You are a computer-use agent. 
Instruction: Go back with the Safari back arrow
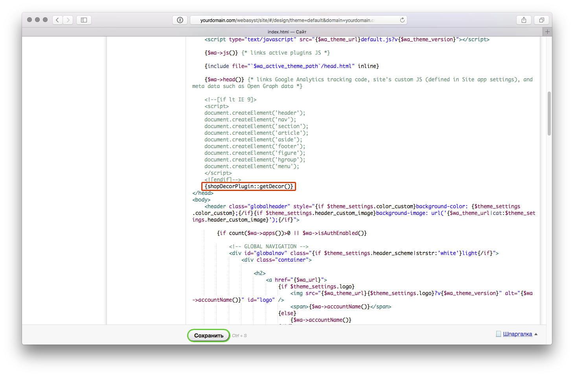(57, 20)
